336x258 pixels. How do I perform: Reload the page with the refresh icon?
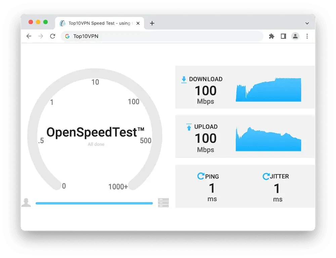pos(52,36)
